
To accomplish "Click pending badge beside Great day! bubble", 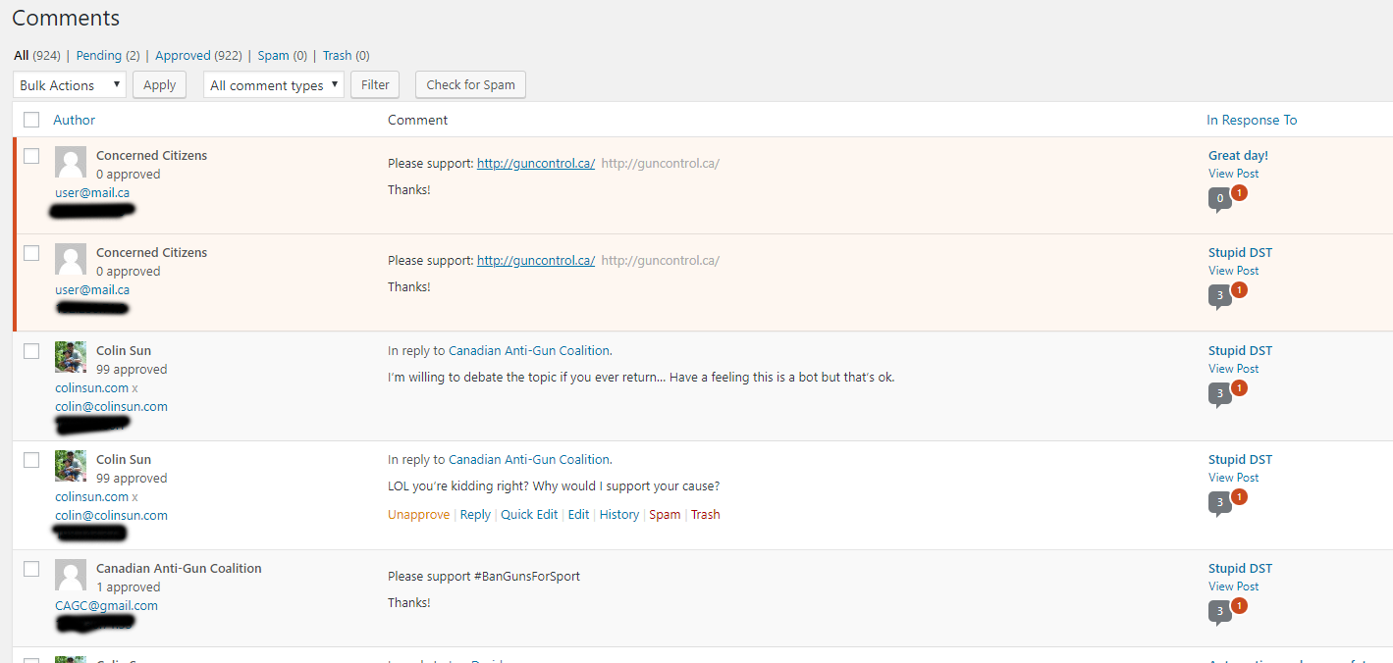I will coord(1239,192).
